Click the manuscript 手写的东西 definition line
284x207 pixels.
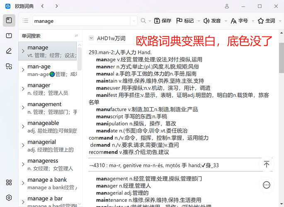click(x=132, y=116)
